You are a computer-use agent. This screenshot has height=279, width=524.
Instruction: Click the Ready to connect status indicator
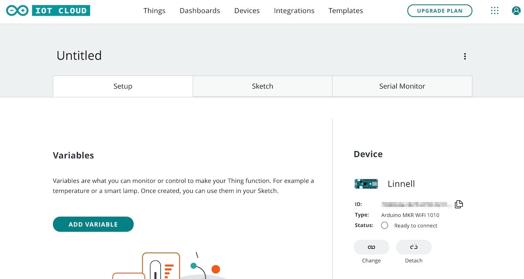pyautogui.click(x=385, y=226)
